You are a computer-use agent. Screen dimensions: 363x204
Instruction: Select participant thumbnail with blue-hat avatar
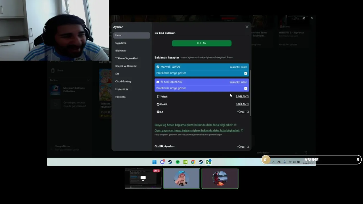(181, 178)
